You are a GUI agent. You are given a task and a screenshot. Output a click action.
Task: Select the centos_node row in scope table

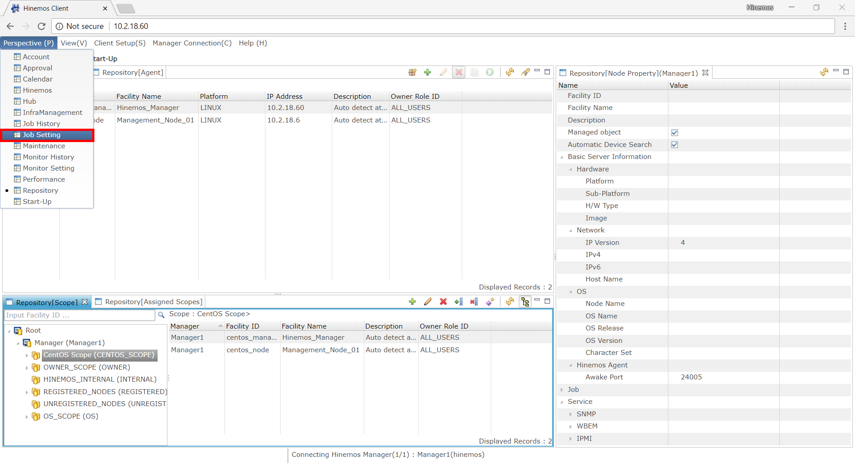pos(361,350)
